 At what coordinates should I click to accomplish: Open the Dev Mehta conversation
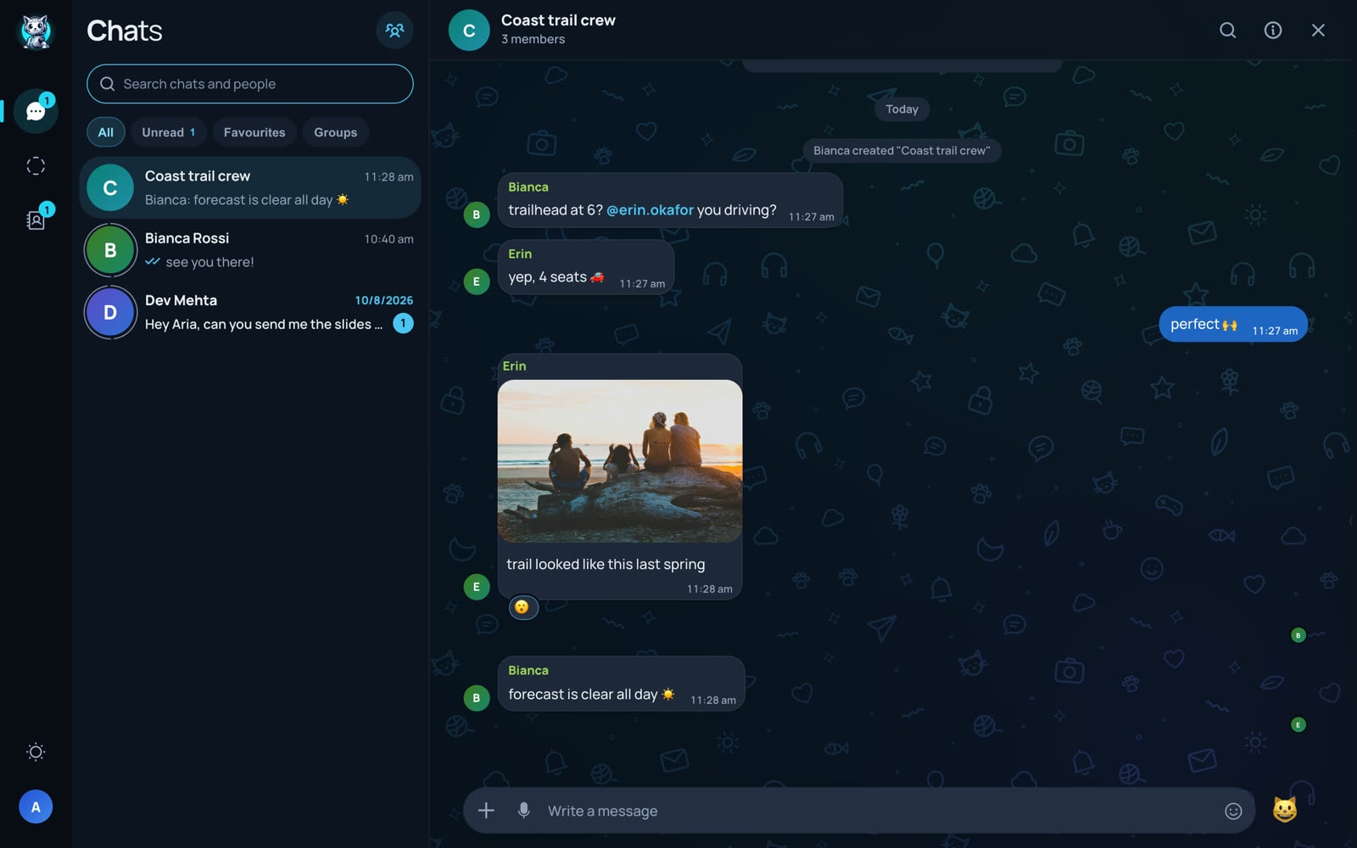point(250,312)
